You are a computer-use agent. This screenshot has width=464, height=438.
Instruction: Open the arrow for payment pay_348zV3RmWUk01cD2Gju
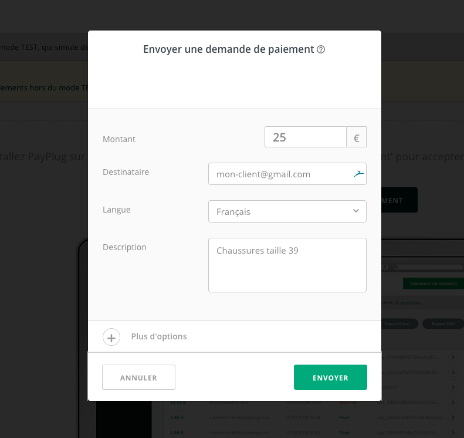point(453,402)
